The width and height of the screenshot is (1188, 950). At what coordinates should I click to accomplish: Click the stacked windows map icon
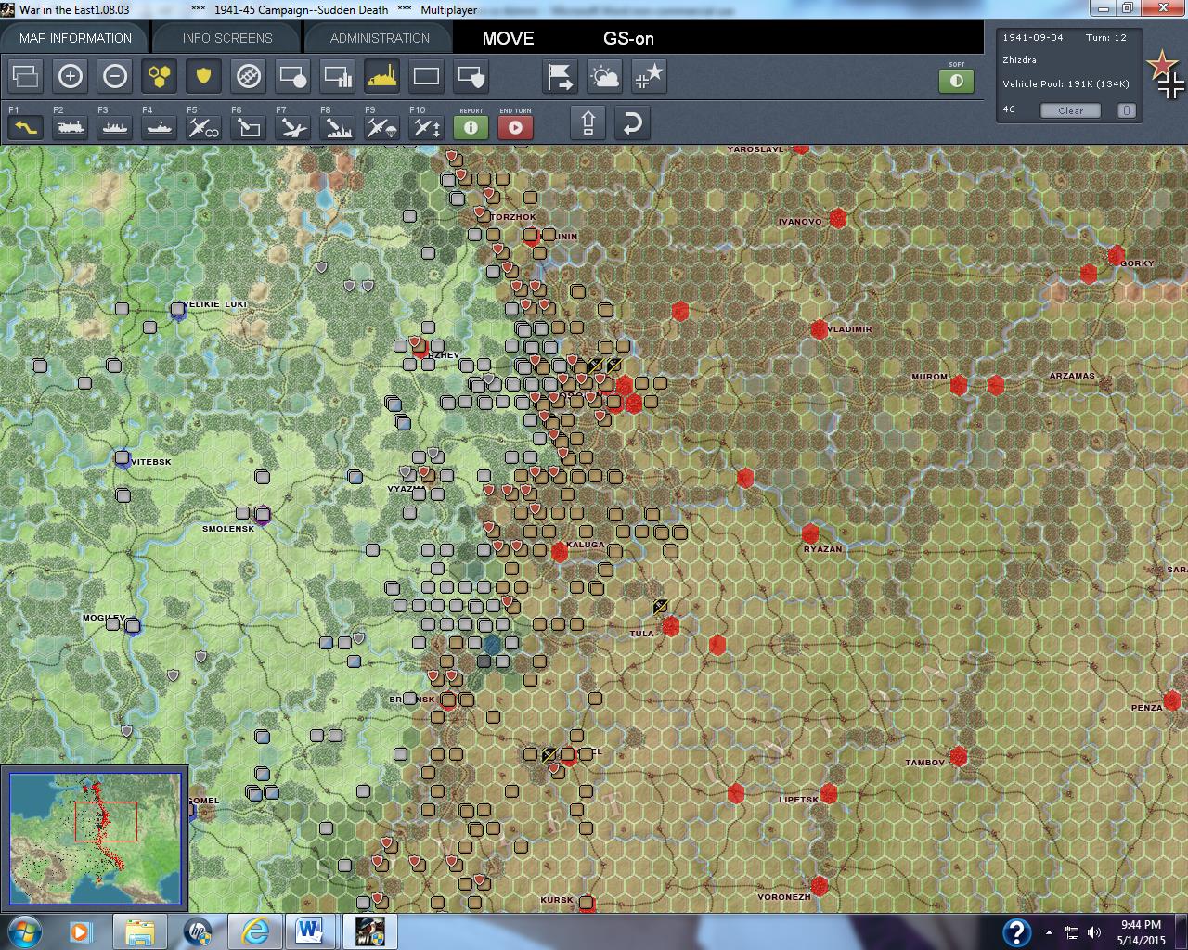pyautogui.click(x=26, y=76)
